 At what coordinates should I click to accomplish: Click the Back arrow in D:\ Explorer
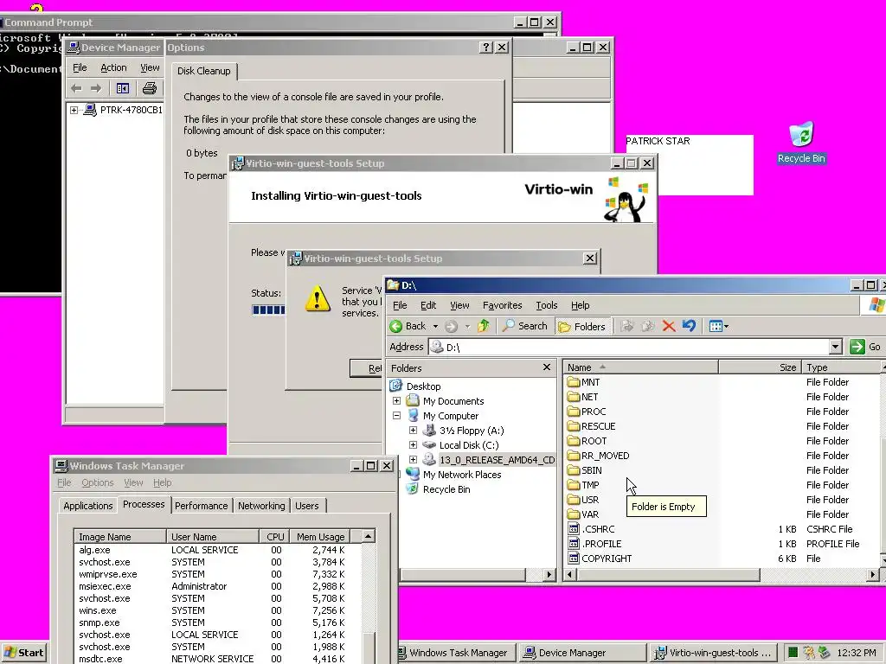(396, 326)
